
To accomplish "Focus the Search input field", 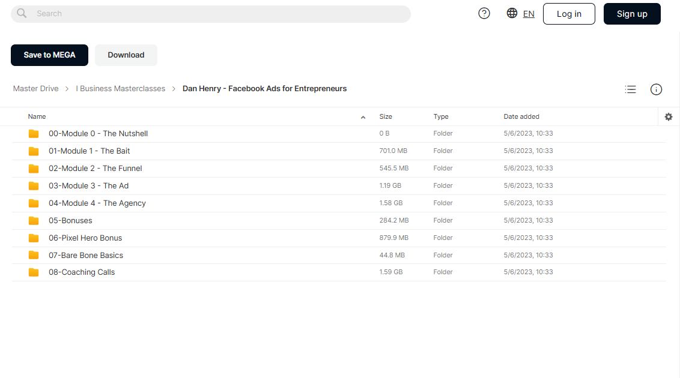I will (211, 14).
